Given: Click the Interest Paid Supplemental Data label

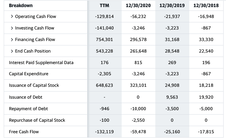Looking at the screenshot, I should click(x=41, y=62).
